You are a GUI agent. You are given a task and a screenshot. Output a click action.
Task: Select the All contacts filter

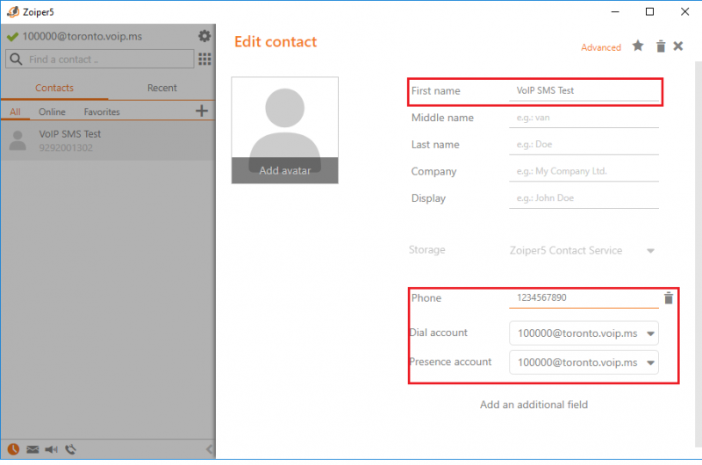15,111
